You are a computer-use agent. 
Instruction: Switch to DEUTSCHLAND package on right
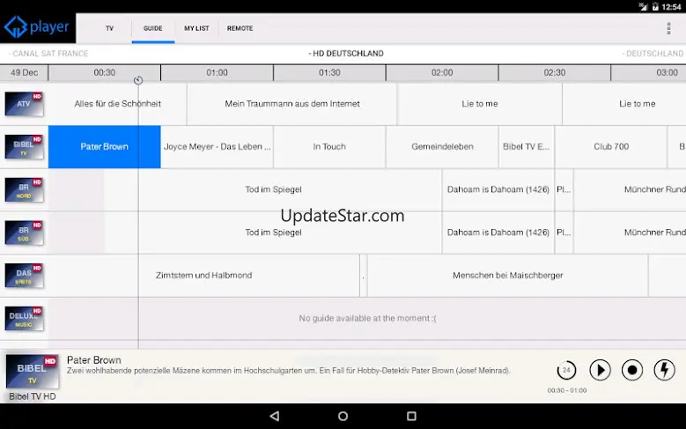653,54
